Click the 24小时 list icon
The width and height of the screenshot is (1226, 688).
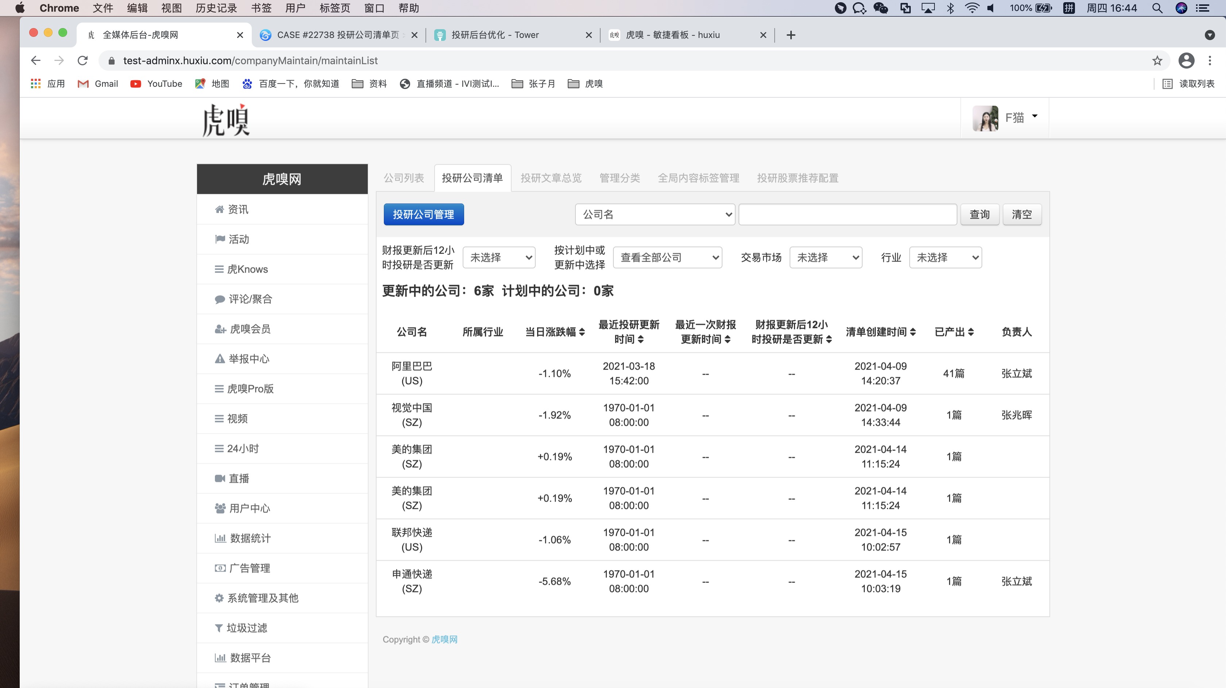click(219, 449)
